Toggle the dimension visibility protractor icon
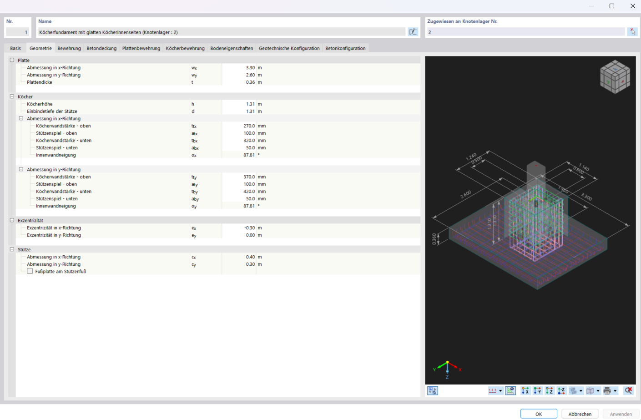The image size is (641, 420). click(x=510, y=390)
